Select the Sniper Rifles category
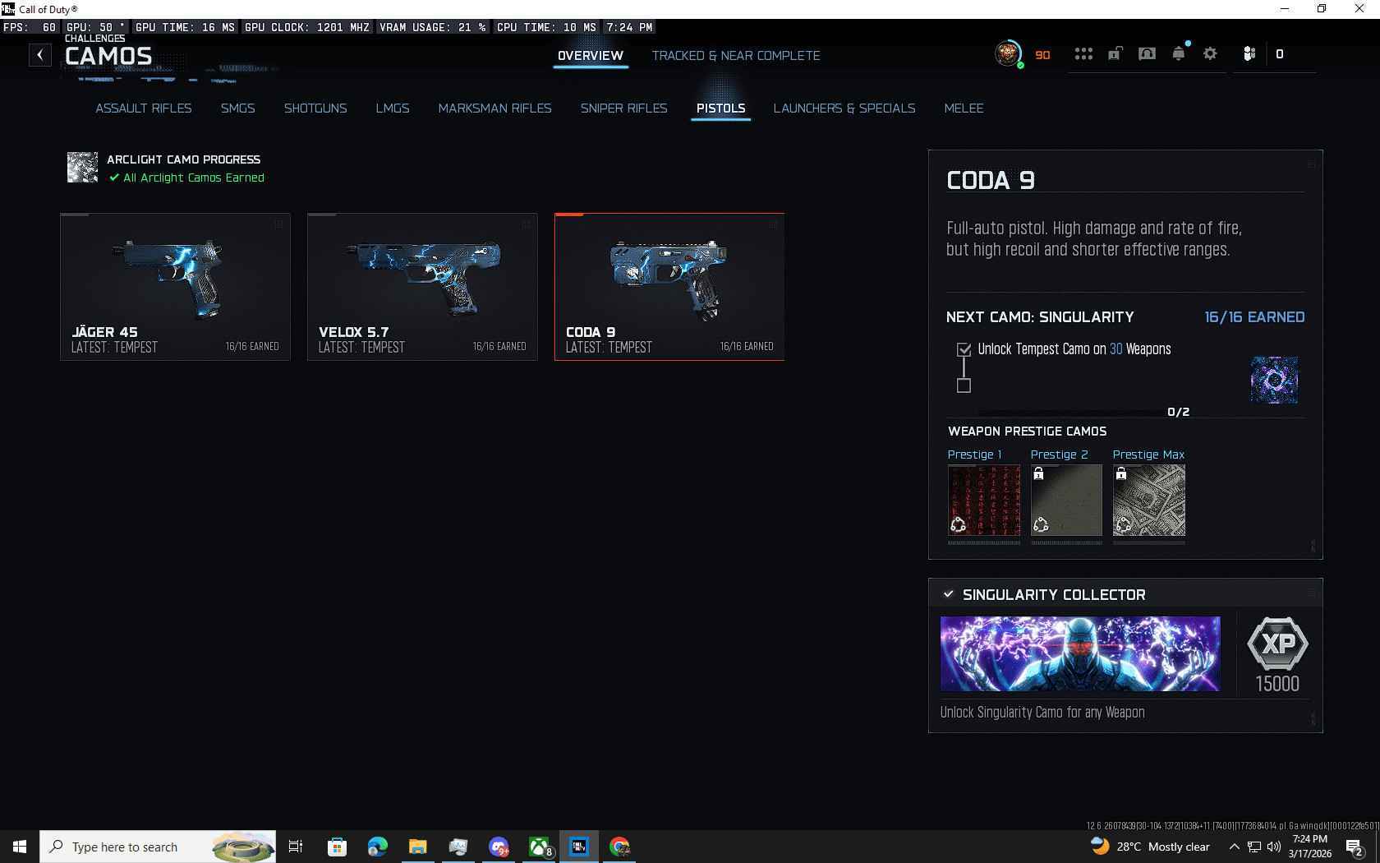Viewport: 1380px width, 863px height. (x=624, y=108)
